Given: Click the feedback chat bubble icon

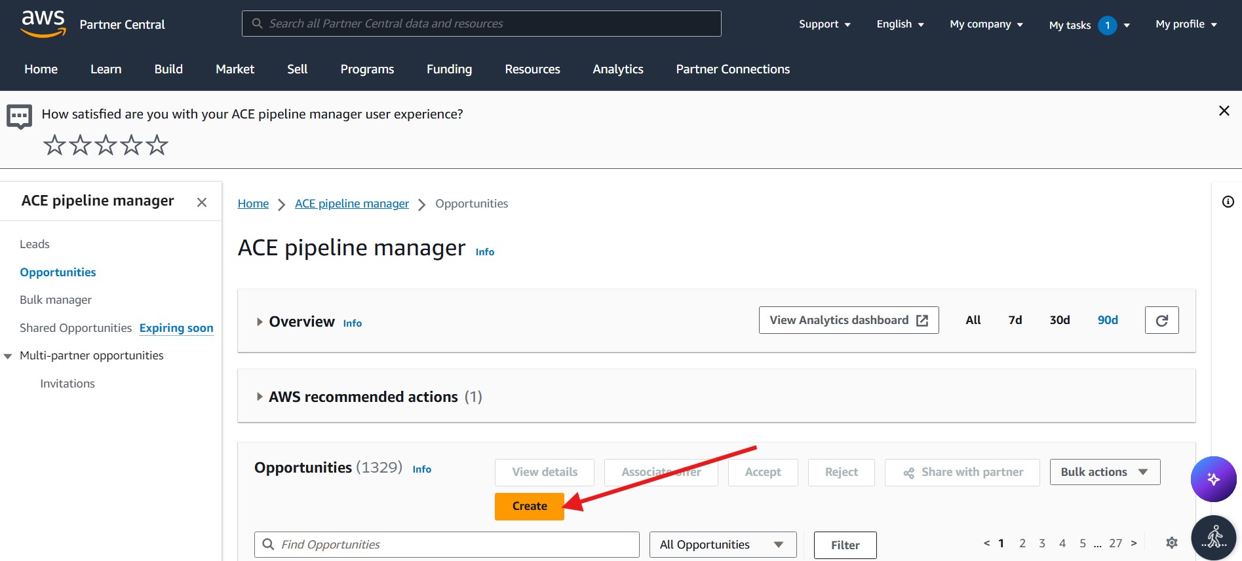Looking at the screenshot, I should point(19,117).
